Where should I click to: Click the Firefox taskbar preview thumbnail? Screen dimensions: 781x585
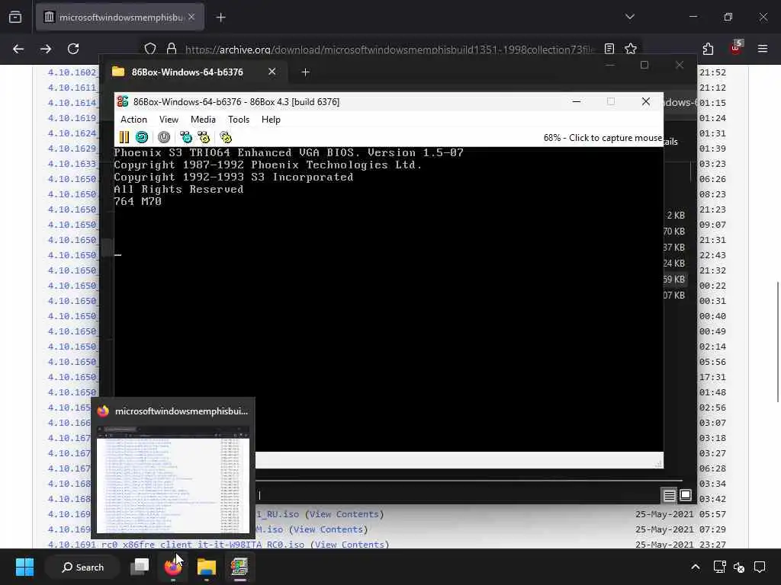click(x=173, y=478)
